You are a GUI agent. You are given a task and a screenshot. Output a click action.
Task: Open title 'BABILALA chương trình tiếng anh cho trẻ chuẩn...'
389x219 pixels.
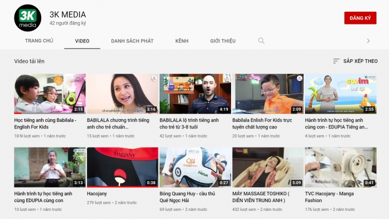point(118,123)
